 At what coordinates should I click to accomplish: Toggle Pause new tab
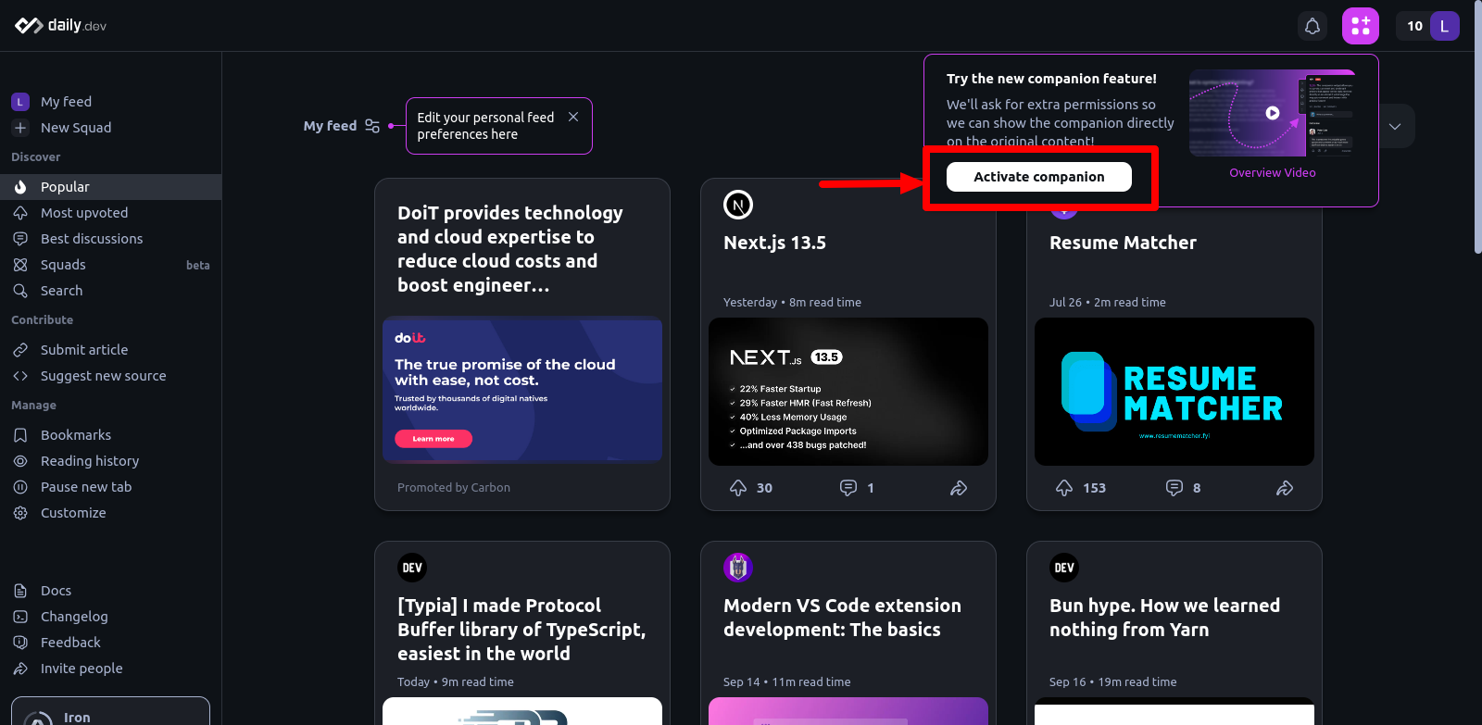coord(110,487)
